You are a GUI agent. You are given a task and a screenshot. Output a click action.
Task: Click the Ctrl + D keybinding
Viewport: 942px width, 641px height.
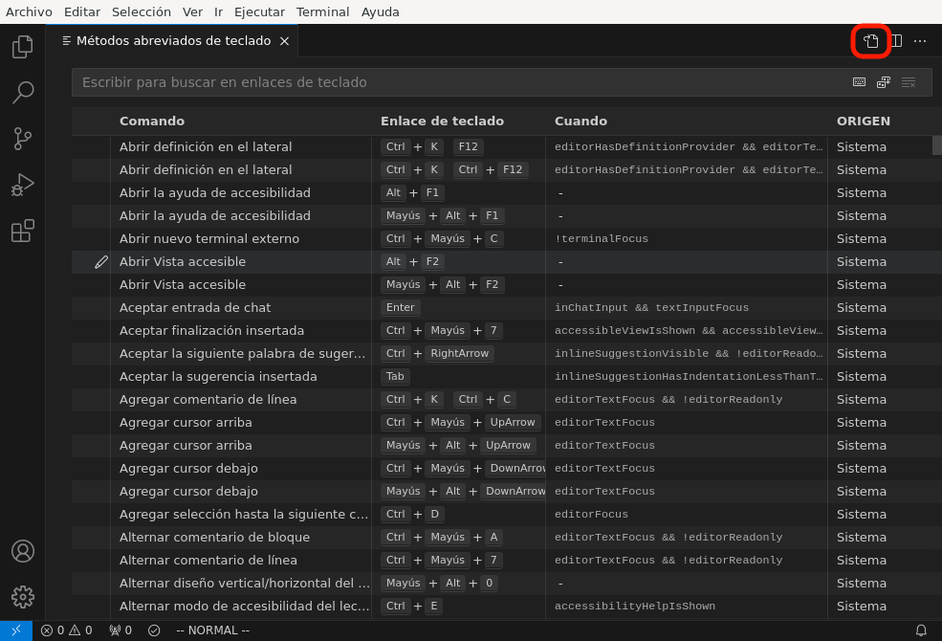412,515
